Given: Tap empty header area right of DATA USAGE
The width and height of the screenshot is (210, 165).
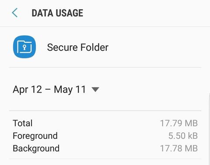Looking at the screenshot, I should click(146, 13).
